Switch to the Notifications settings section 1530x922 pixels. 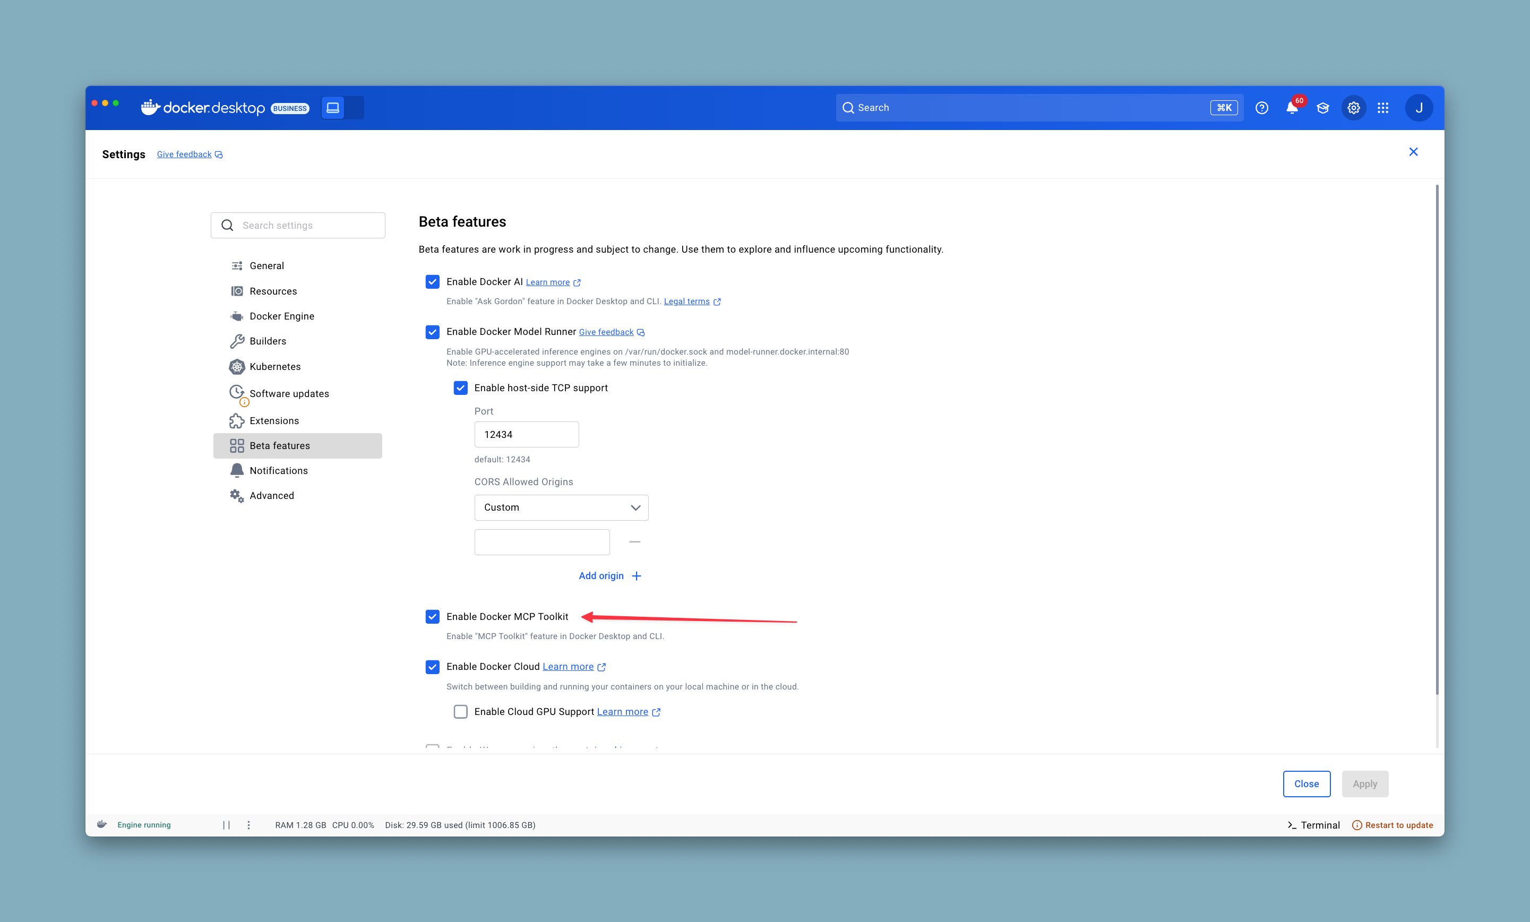point(277,470)
